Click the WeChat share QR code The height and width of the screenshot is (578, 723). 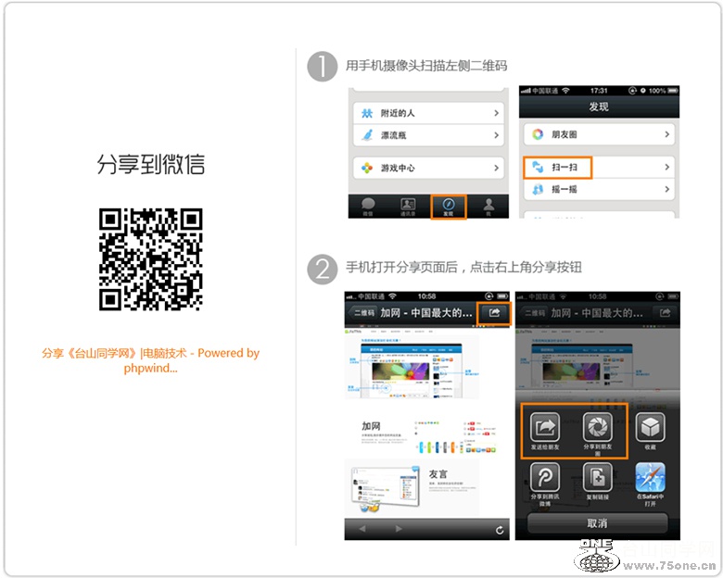(151, 259)
